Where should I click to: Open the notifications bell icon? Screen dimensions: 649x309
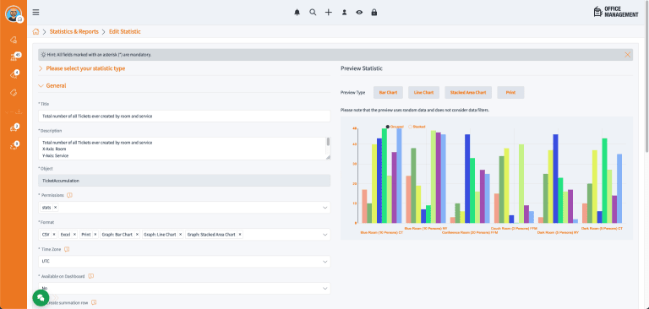point(297,13)
